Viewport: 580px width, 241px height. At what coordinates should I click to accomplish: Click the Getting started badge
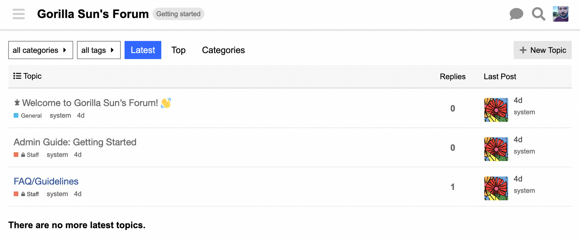[178, 14]
